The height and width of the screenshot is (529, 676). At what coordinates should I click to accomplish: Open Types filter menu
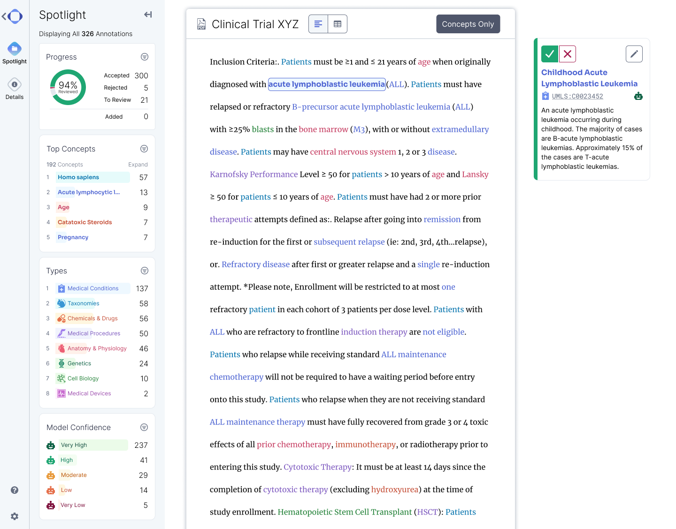[145, 271]
